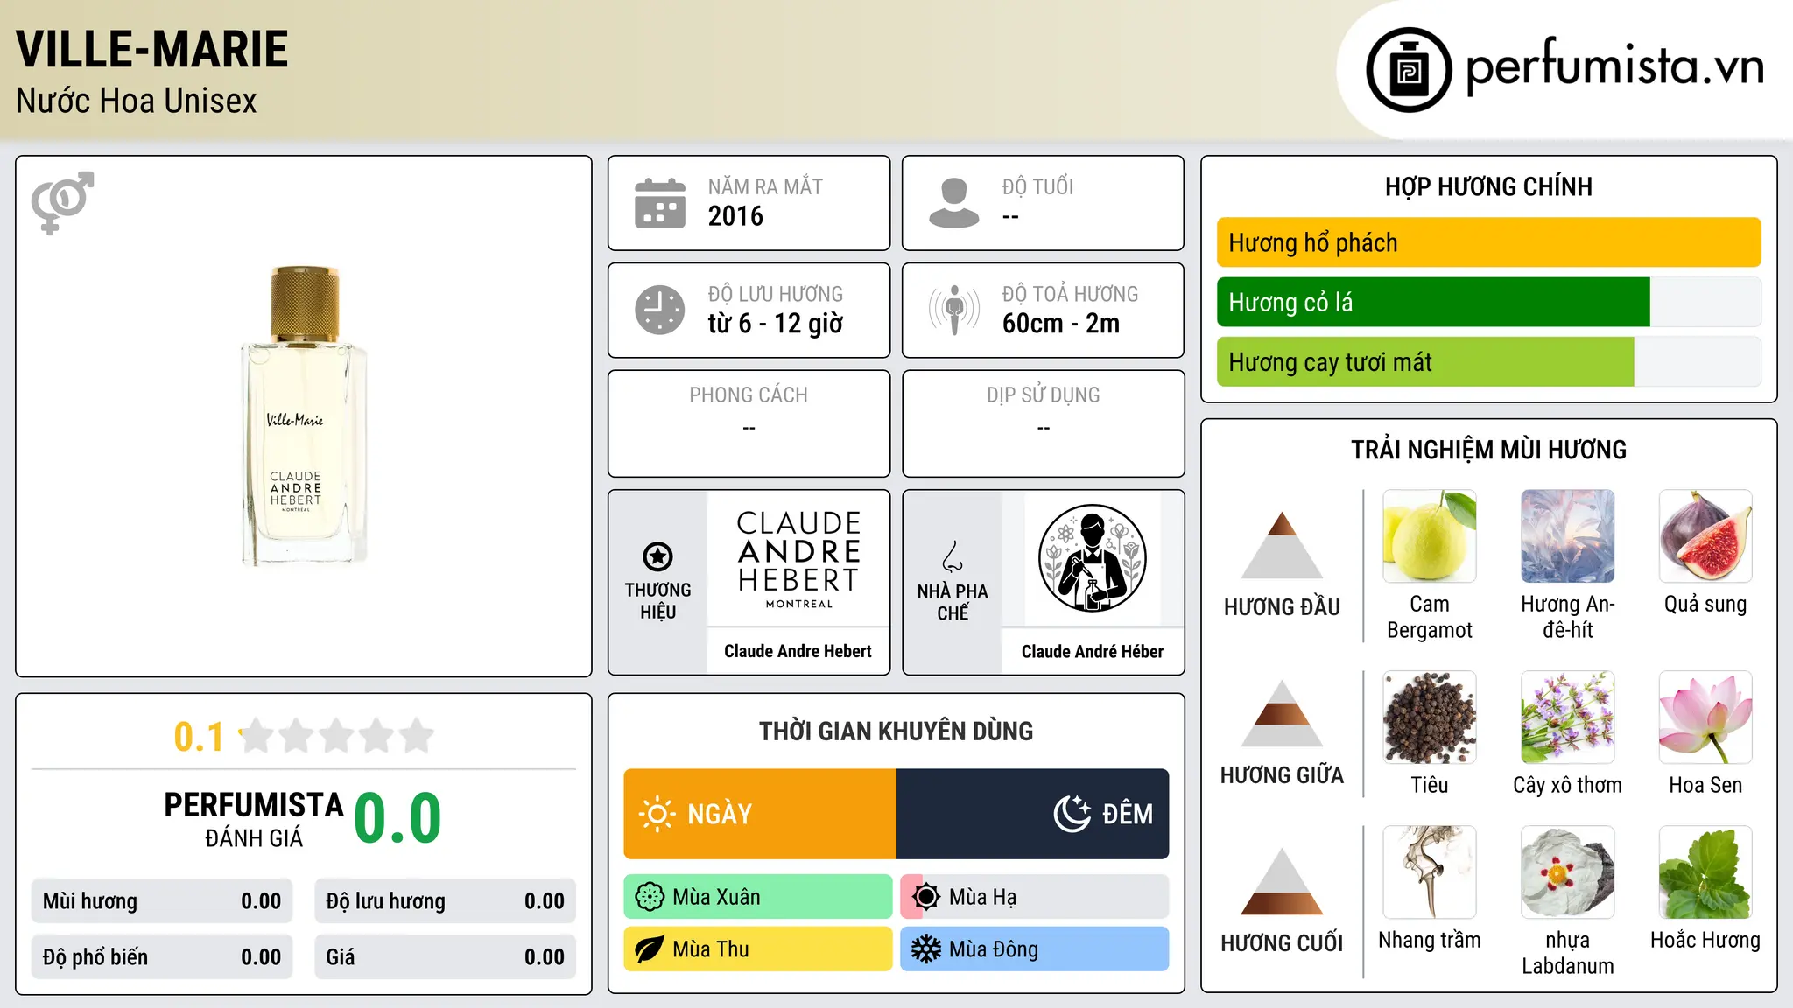Click the Giá score row
The image size is (1793, 1008).
[x=446, y=957]
